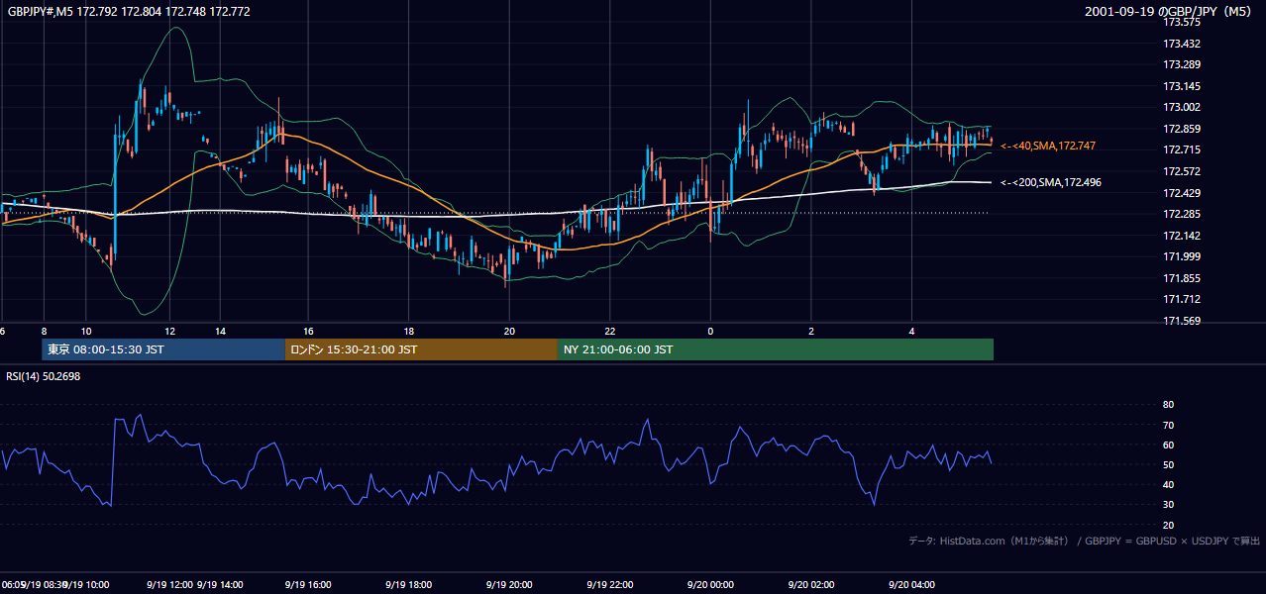Click hour label 12 on price chart axis
1266x594 pixels.
tap(170, 332)
